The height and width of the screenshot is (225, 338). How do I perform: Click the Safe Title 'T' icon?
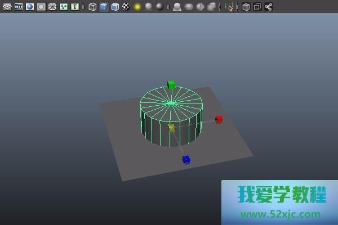click(x=75, y=7)
